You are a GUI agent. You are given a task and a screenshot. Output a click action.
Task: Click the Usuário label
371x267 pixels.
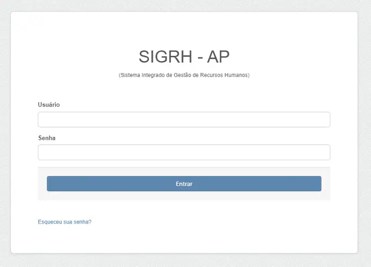49,104
